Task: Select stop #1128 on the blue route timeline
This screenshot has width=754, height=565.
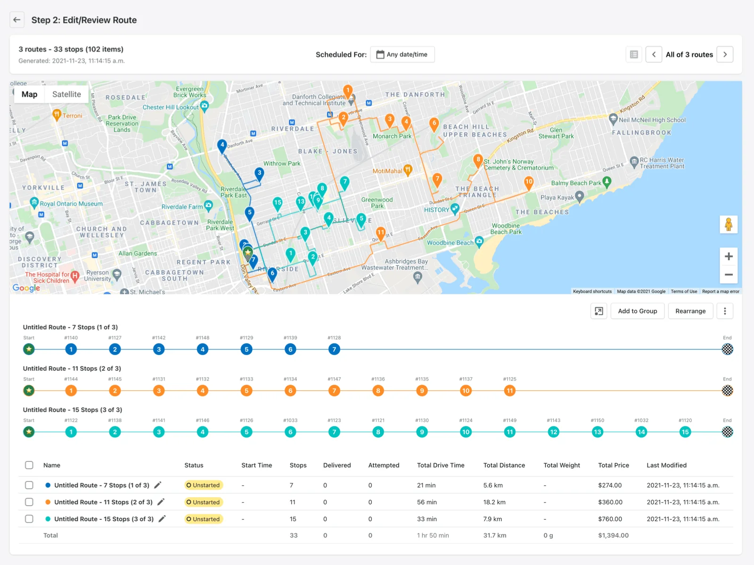Action: (x=334, y=349)
